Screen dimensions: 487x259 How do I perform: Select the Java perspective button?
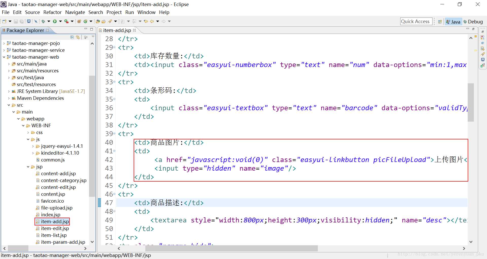click(x=453, y=22)
